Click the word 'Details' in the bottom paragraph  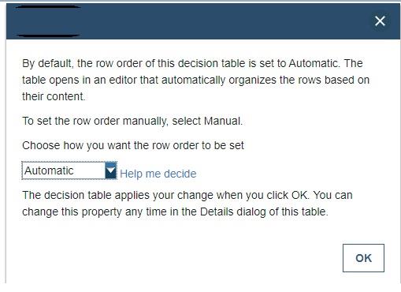coord(217,212)
